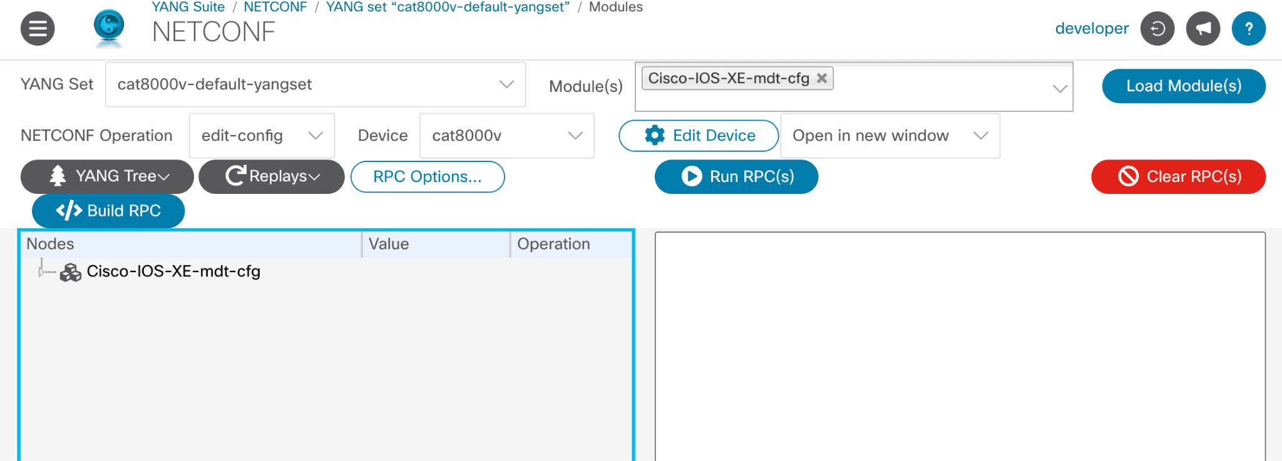Viewport: 1282px width, 461px height.
Task: Click the YANG Suite logo icon
Action: (109, 28)
